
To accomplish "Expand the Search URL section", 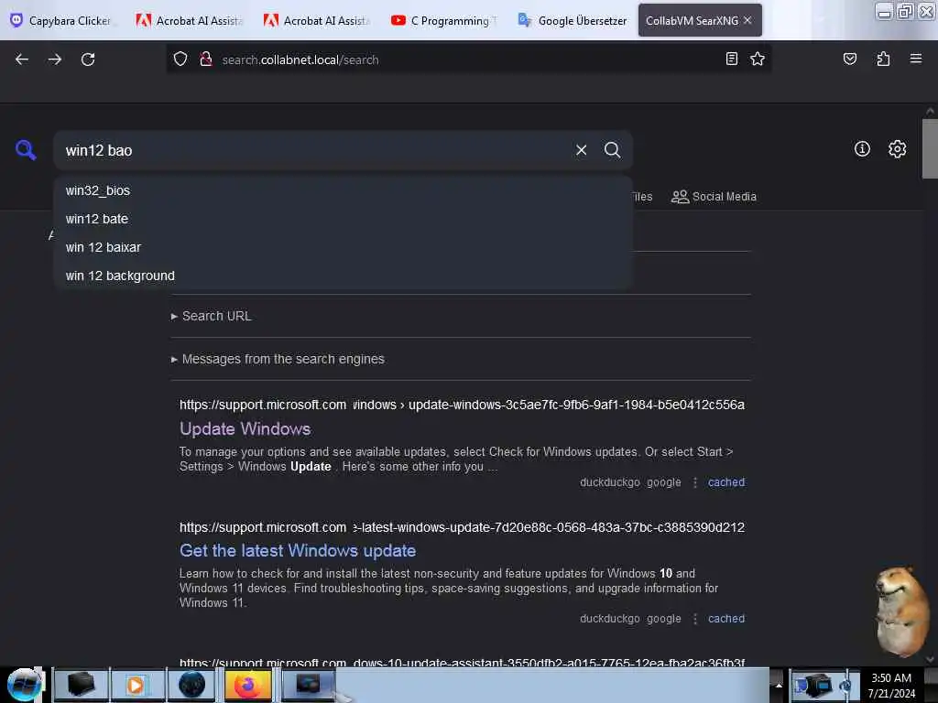I will pos(212,316).
